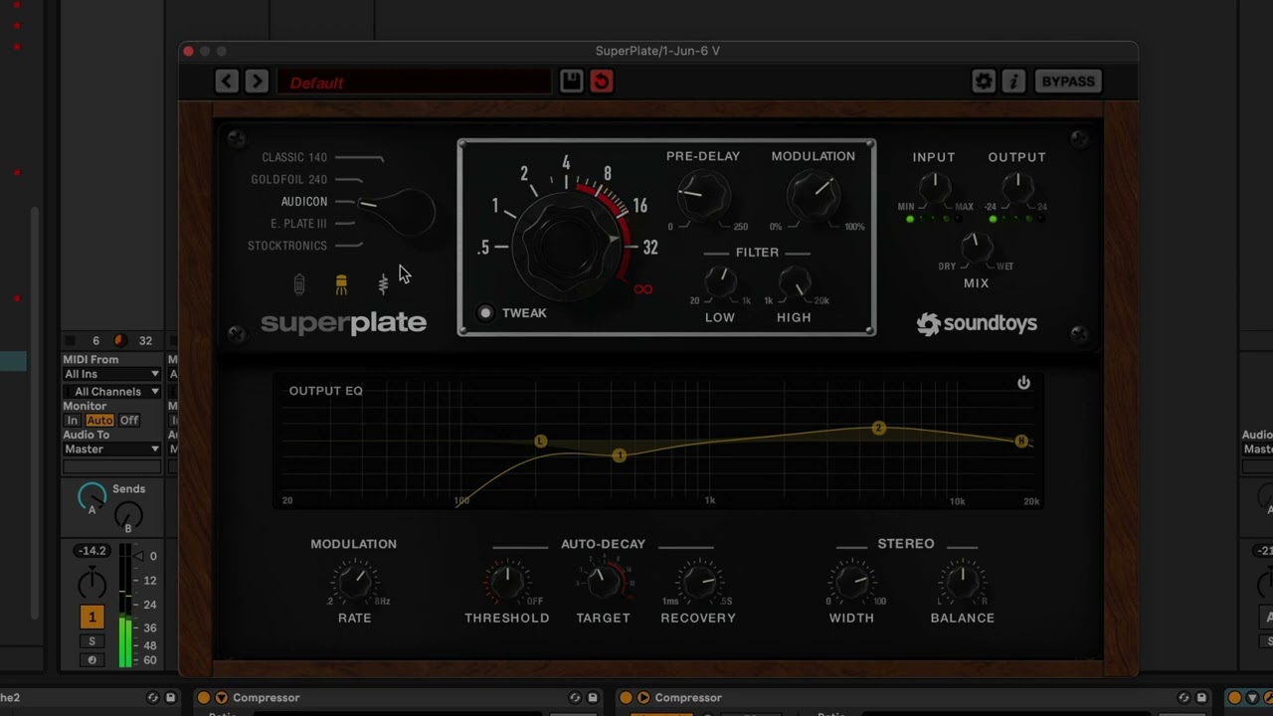Select the Stocktronics plate model

tap(287, 246)
